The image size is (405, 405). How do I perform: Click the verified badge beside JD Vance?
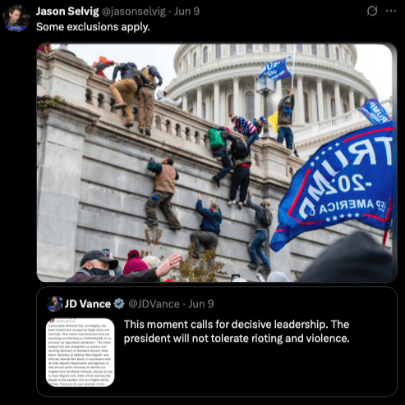click(119, 304)
